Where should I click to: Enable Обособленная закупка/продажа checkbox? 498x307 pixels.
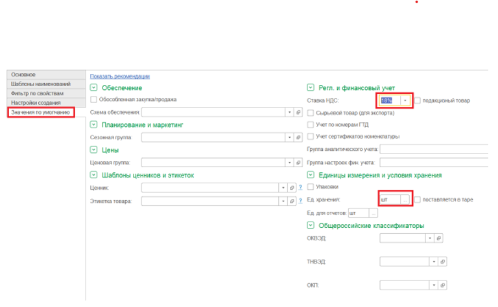pyautogui.click(x=94, y=100)
